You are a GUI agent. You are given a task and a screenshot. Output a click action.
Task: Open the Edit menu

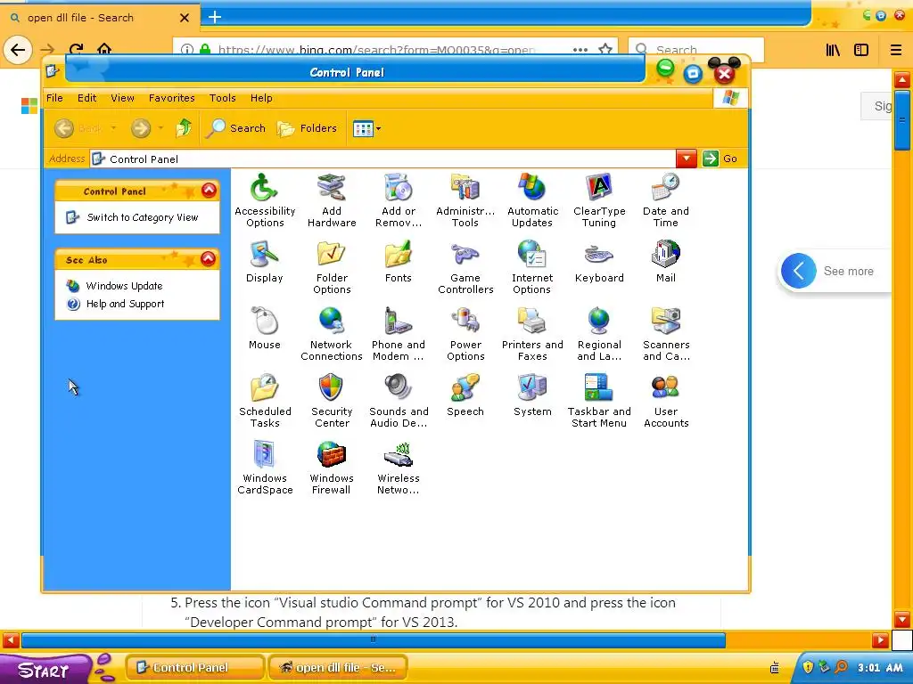pos(86,98)
